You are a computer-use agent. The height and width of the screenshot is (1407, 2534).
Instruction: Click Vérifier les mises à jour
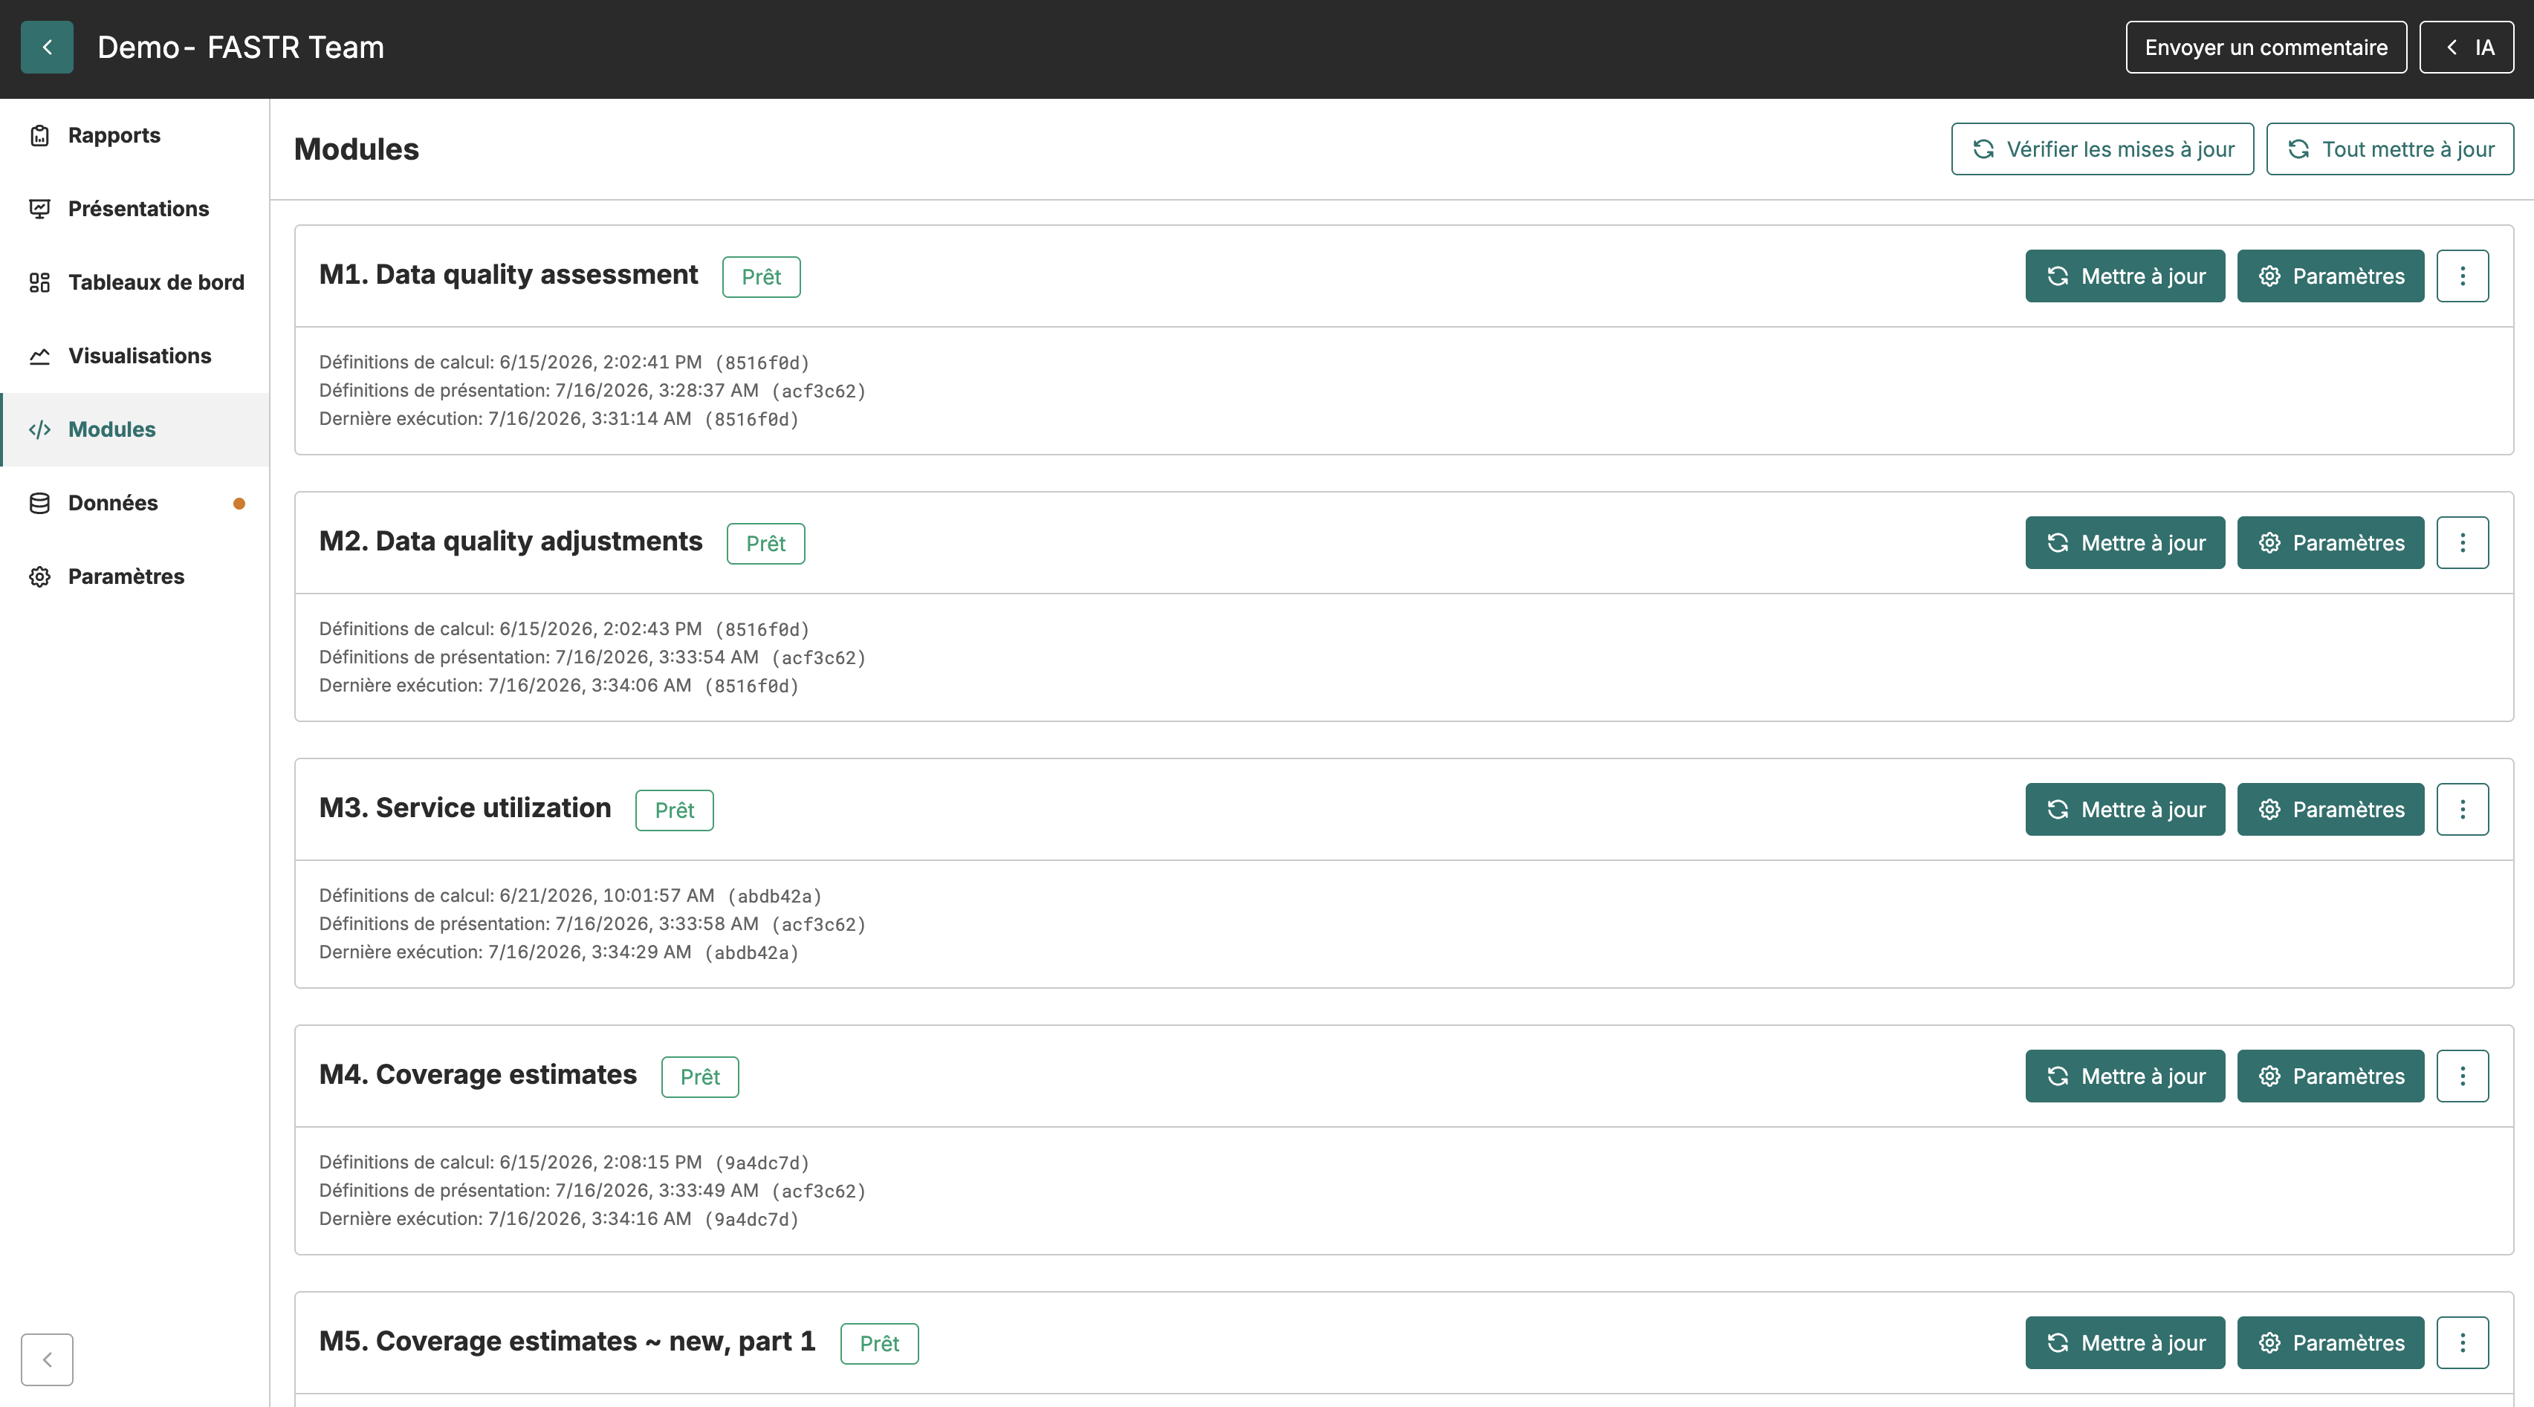pyautogui.click(x=2103, y=149)
